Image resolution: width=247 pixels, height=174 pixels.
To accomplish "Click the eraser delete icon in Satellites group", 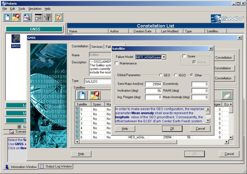I will point(227,95).
